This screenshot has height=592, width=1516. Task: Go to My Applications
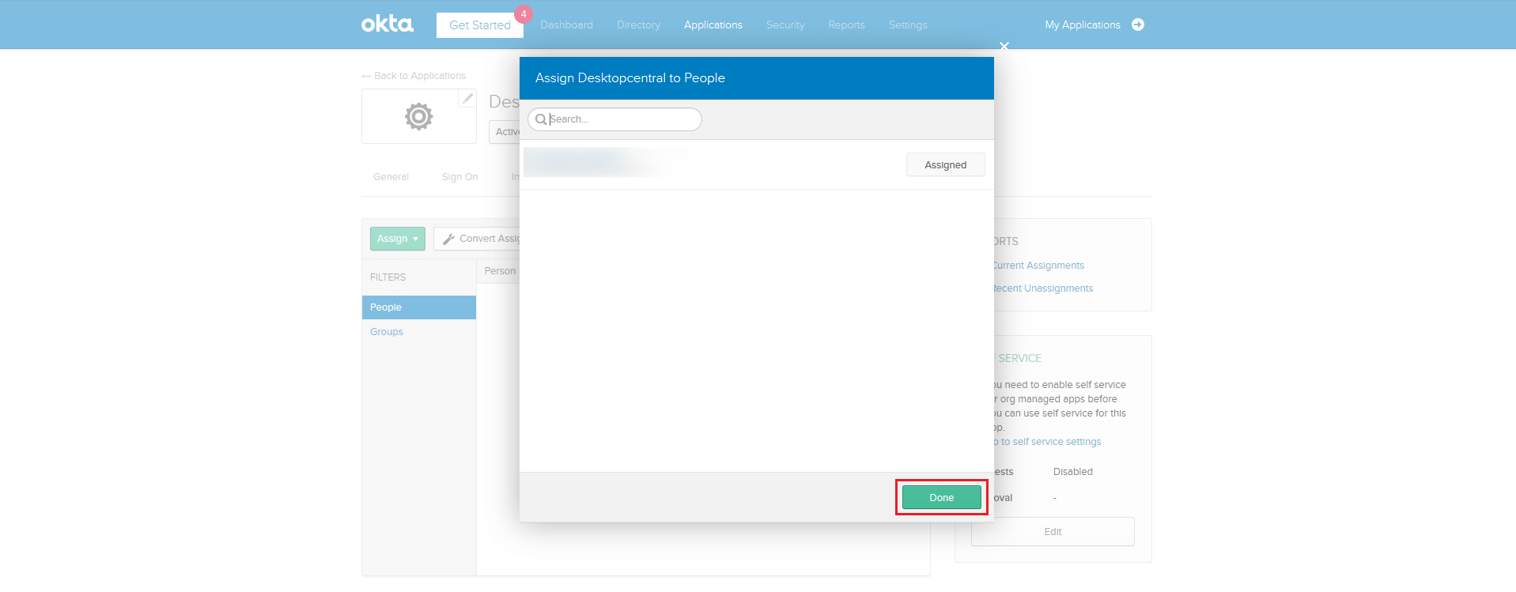click(x=1083, y=25)
